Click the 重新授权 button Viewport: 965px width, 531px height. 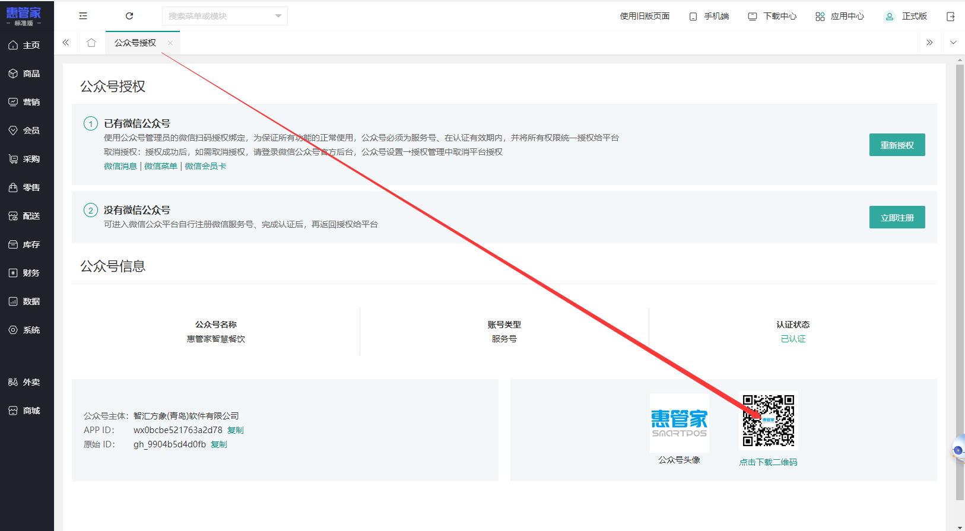point(897,145)
